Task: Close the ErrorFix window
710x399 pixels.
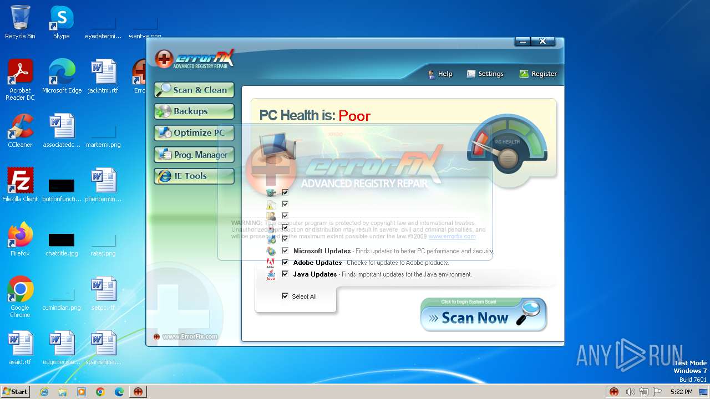Action: point(543,42)
